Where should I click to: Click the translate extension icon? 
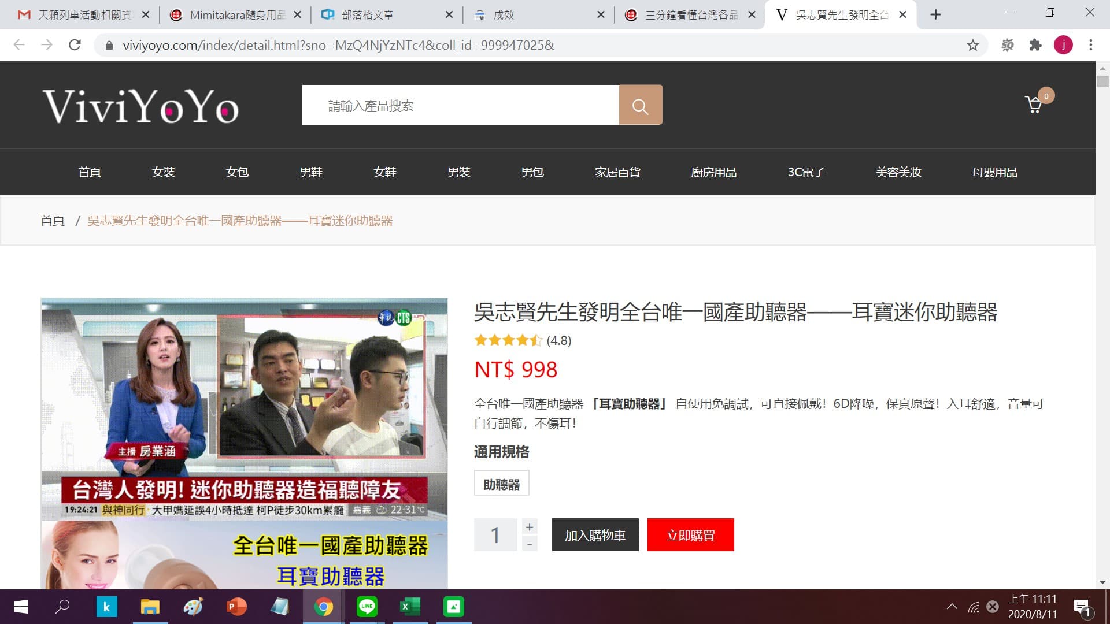coord(1008,45)
